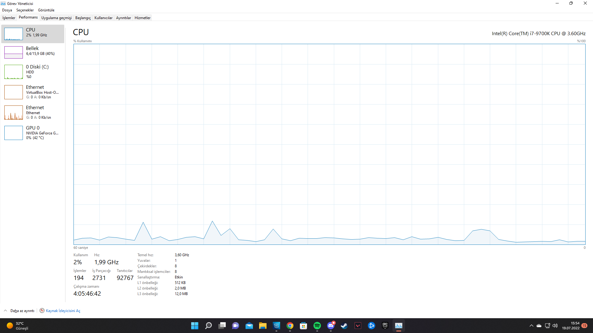
Task: Switch to the İşlemler tab
Action: [9, 18]
